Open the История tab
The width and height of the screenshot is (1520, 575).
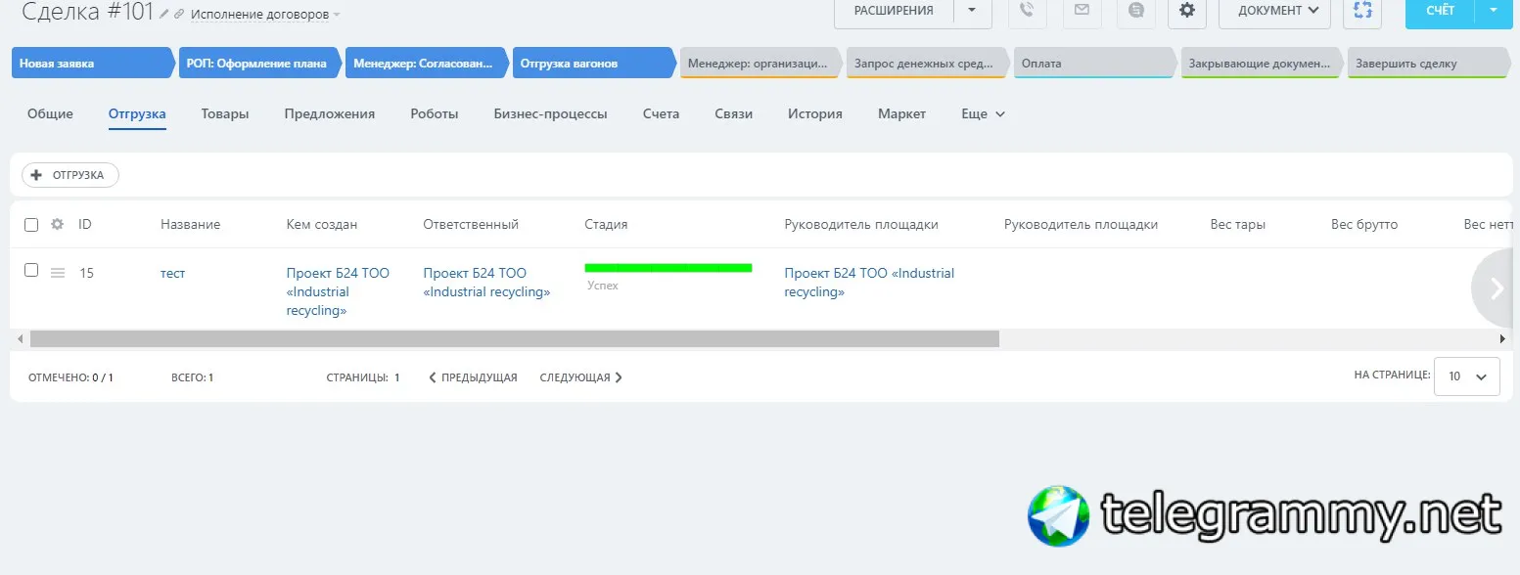coord(815,113)
